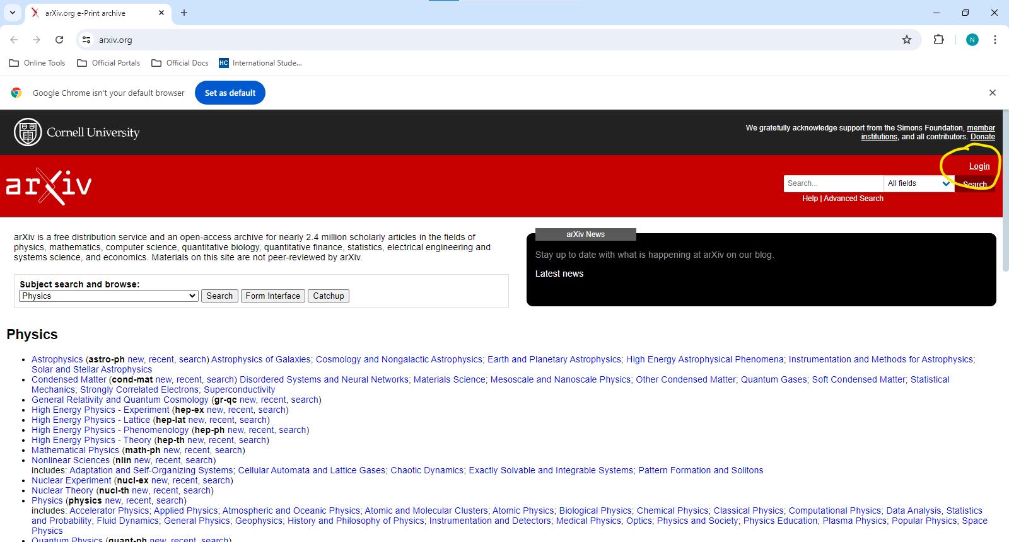
Task: Open the Mathematical Physics link
Action: [x=75, y=450]
